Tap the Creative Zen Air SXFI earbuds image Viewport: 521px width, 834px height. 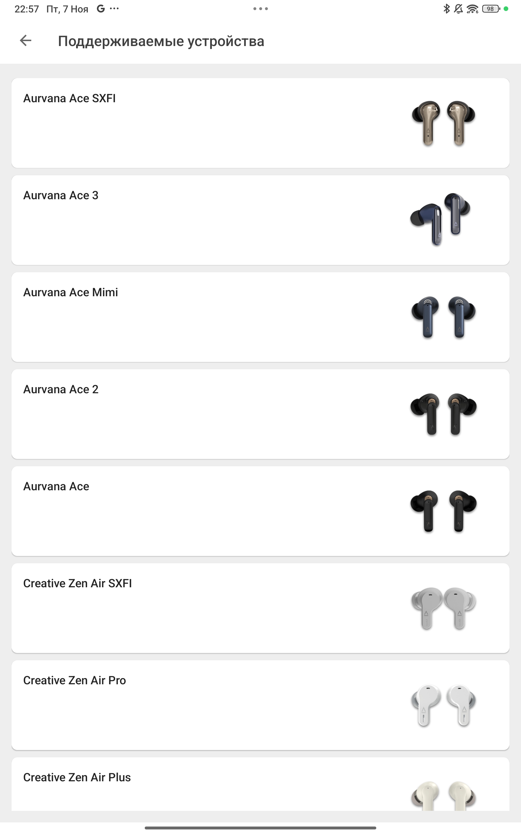[x=443, y=608]
